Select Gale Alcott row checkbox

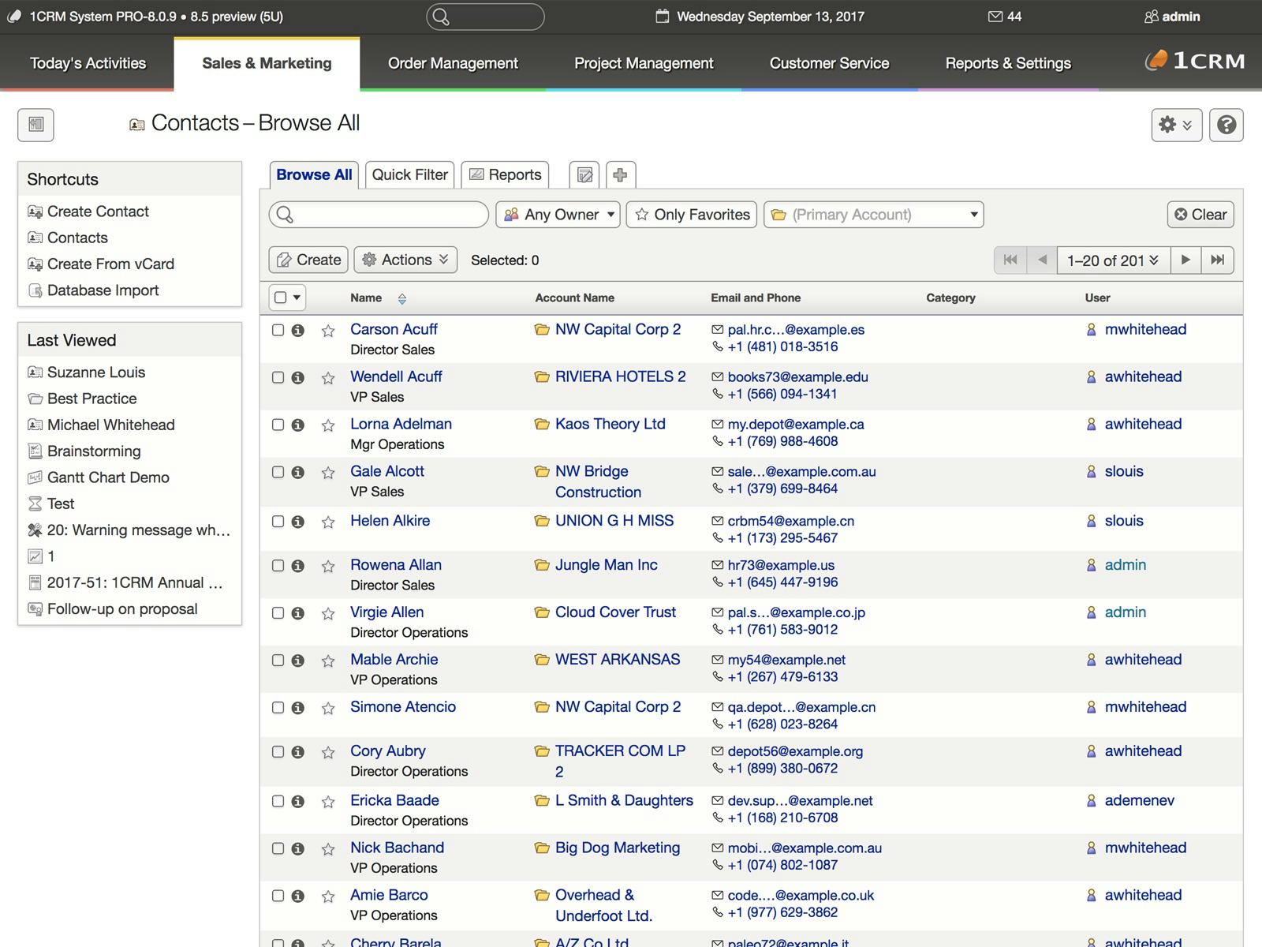[278, 472]
